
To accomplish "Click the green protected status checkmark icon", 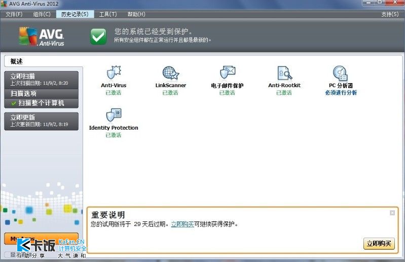I will tap(98, 36).
